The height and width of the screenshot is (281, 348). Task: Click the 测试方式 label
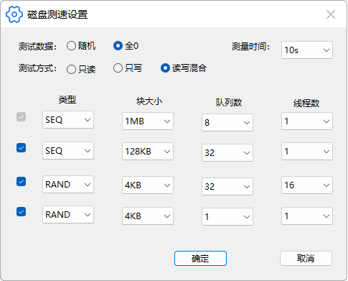[38, 68]
